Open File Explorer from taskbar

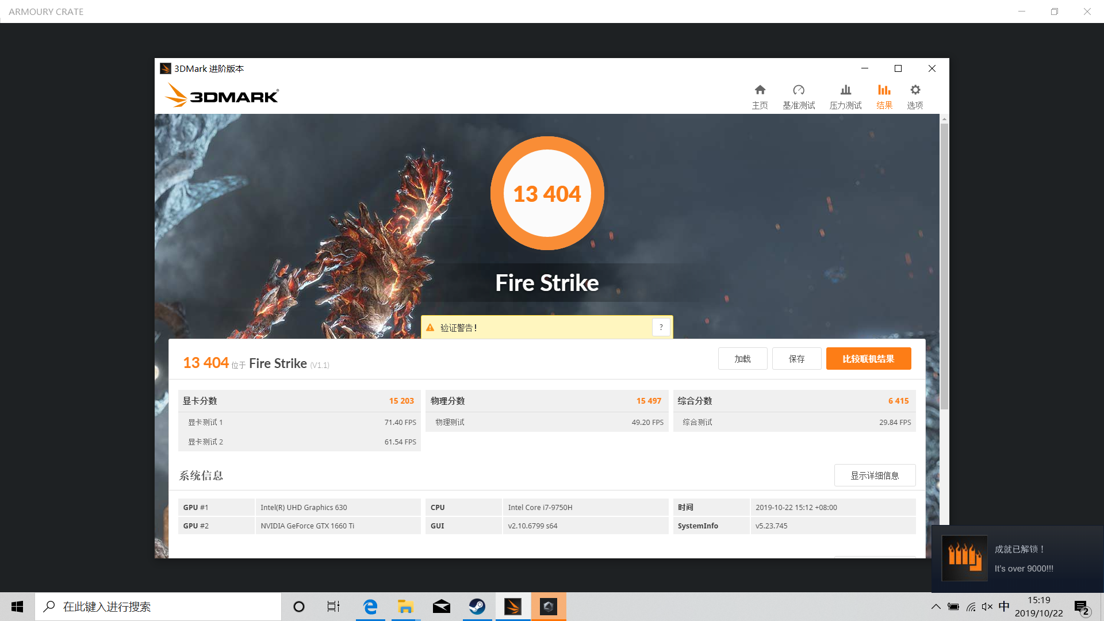pyautogui.click(x=405, y=607)
